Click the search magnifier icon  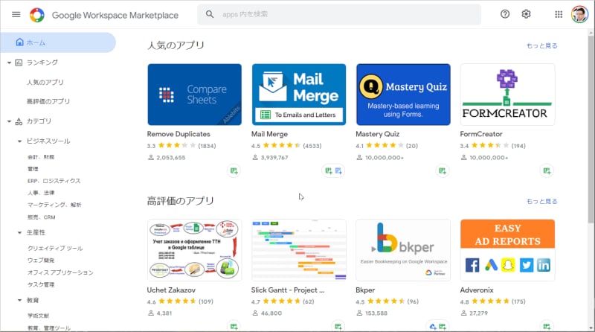click(x=210, y=14)
